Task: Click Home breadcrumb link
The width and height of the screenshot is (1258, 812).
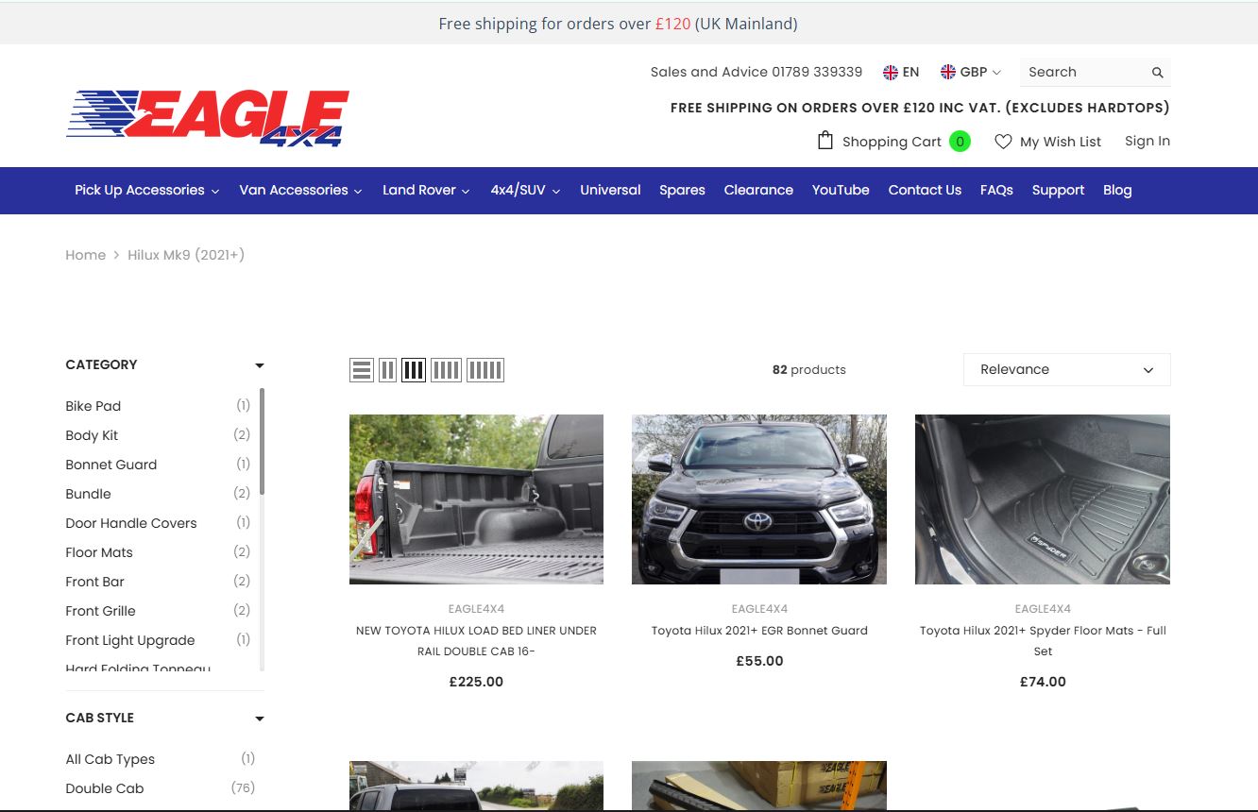Action: (85, 255)
